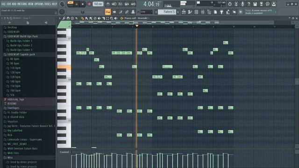Open the TOOLS menu
The width and height of the screenshot is (299, 168).
[48, 4]
